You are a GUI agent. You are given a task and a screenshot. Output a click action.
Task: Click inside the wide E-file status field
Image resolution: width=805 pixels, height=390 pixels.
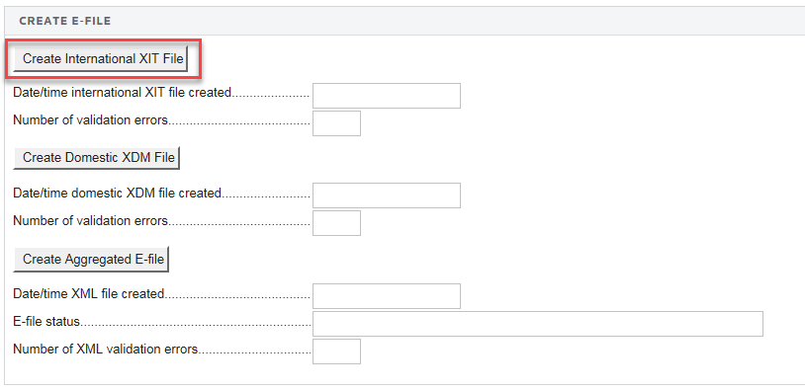point(538,324)
